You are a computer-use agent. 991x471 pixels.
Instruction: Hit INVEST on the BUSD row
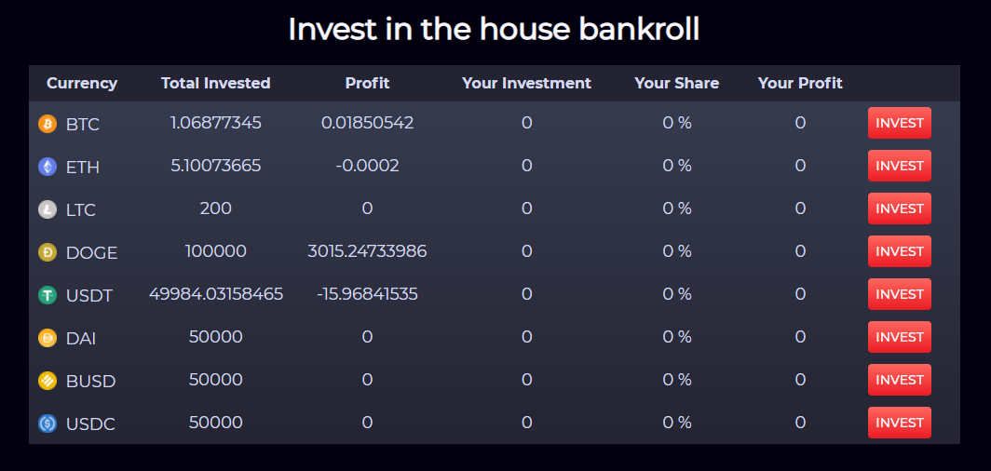[x=900, y=380]
